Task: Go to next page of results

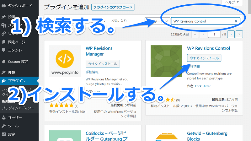Action: [x=231, y=34]
